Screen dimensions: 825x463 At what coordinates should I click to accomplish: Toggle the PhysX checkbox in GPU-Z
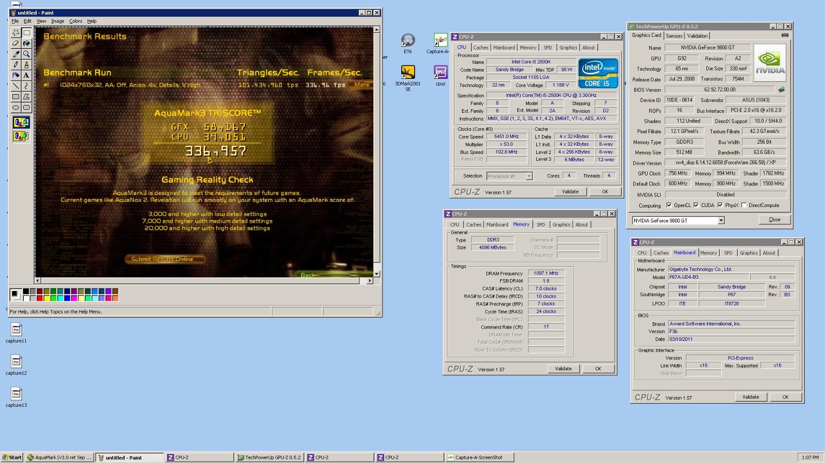[x=720, y=205]
